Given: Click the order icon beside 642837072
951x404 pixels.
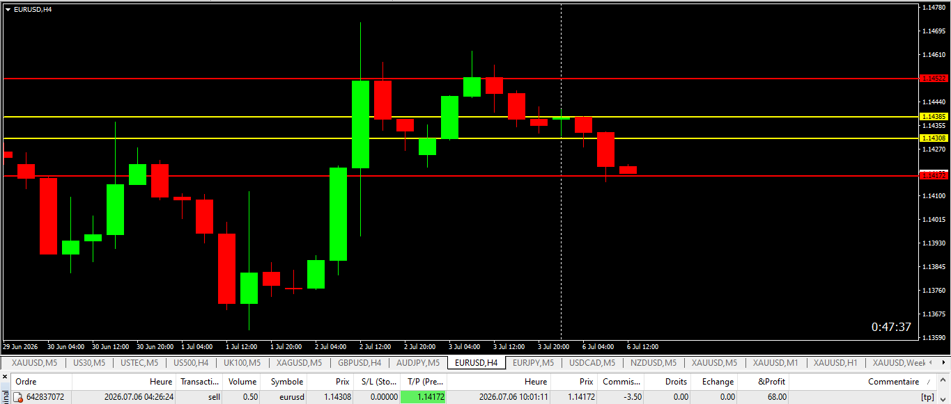Looking at the screenshot, I should [18, 397].
